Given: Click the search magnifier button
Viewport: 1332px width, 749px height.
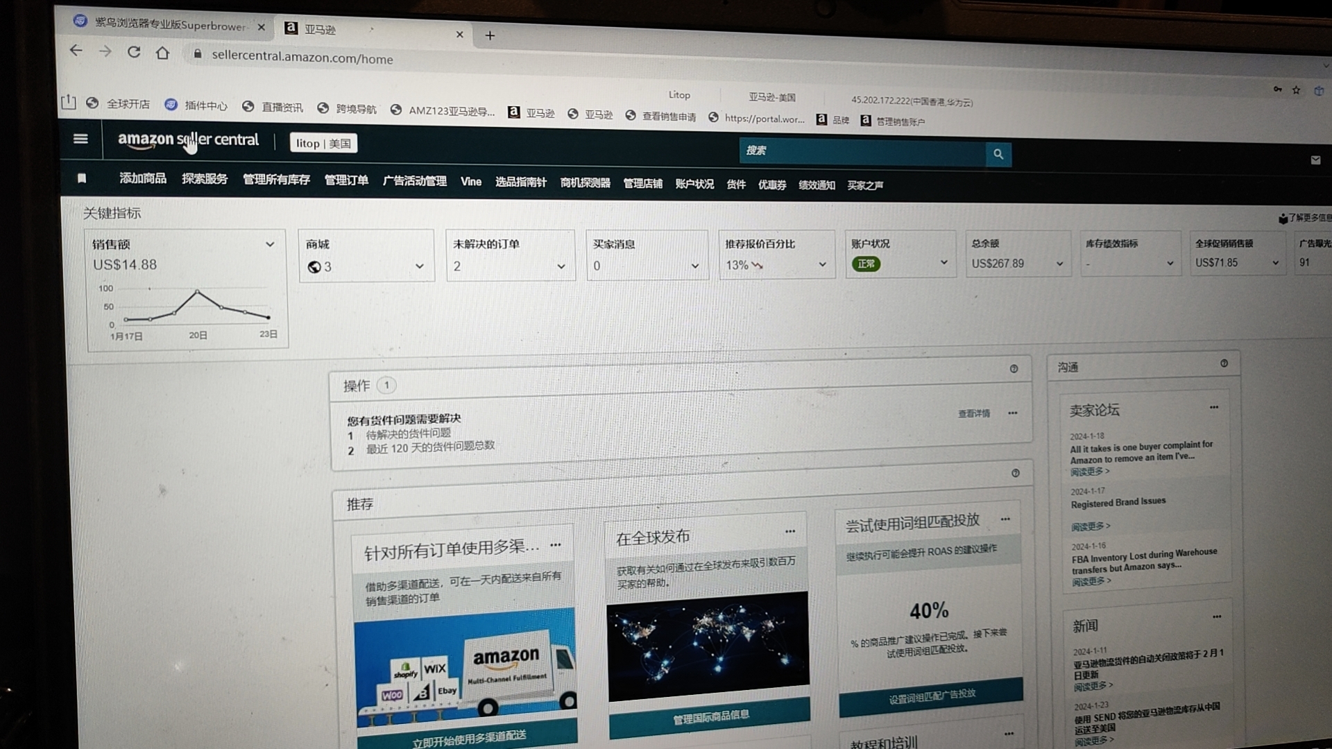Looking at the screenshot, I should tap(998, 154).
